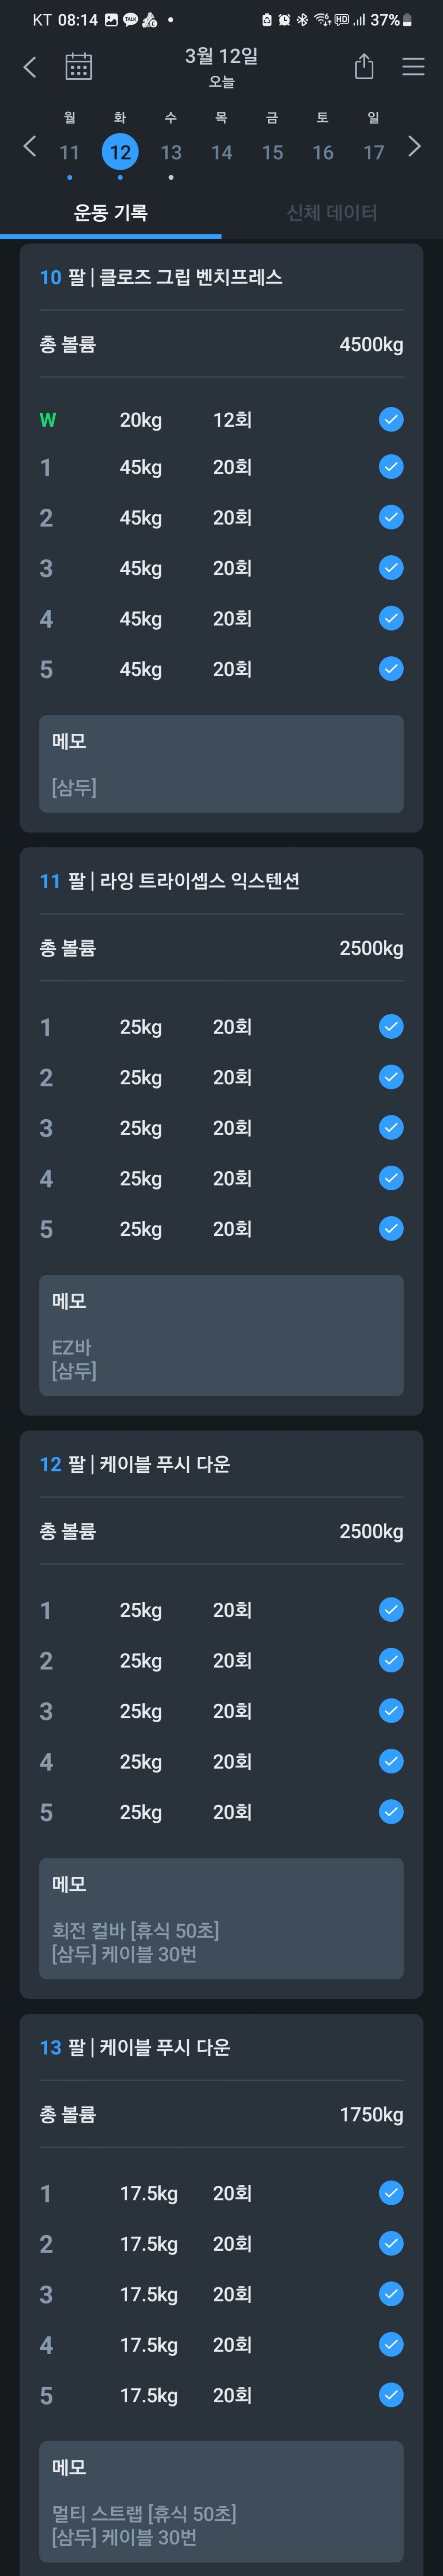Toggle set 3 check of 클로즈 그립 벤치프레스
This screenshot has width=443, height=2576.
391,568
